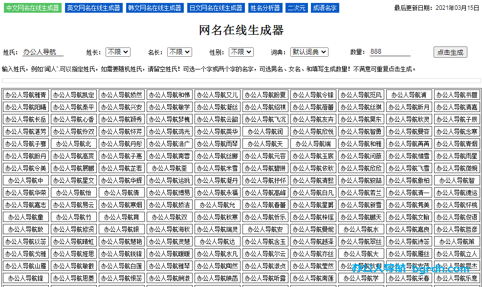Click the 数量 input field
Screen dimensions: 482x287
click(x=396, y=52)
